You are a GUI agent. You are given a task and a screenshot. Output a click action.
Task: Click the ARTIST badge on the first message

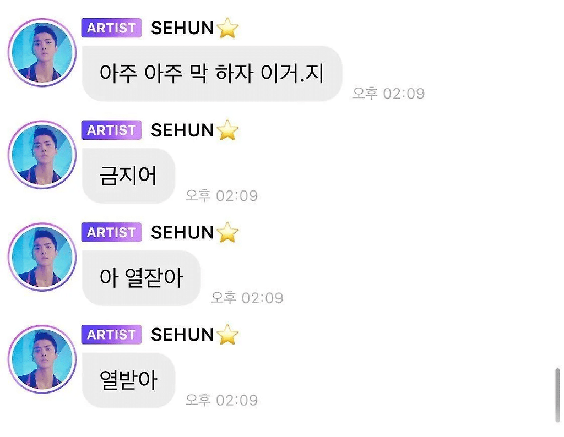pyautogui.click(x=111, y=28)
